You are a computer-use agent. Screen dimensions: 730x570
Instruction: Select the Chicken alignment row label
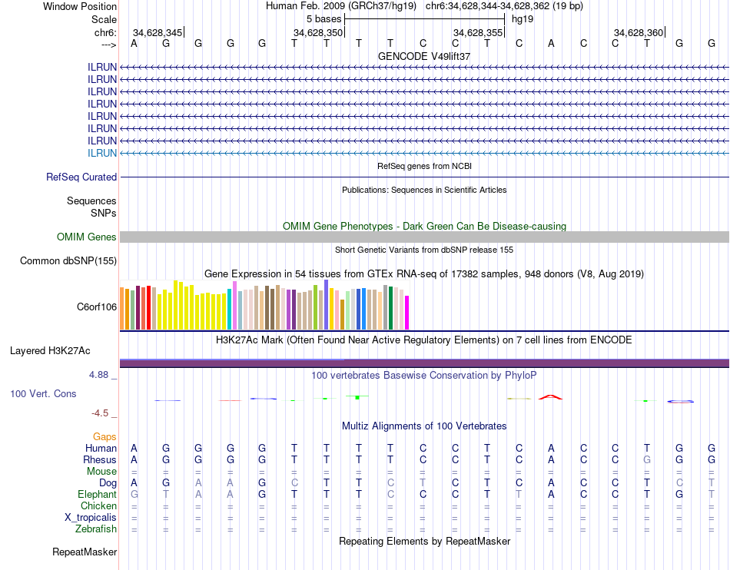coord(98,505)
